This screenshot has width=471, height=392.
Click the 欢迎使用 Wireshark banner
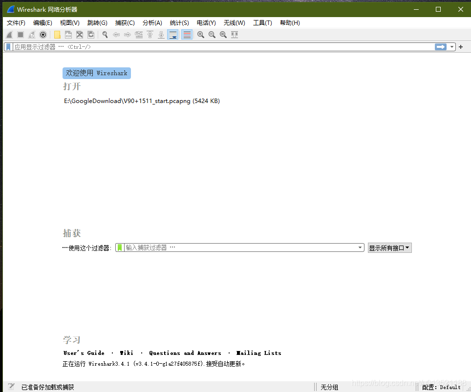(x=97, y=73)
